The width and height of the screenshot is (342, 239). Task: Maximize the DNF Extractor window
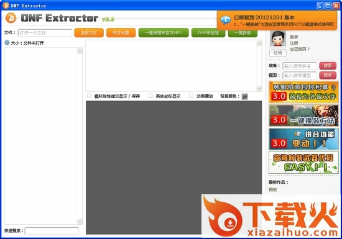[328, 6]
